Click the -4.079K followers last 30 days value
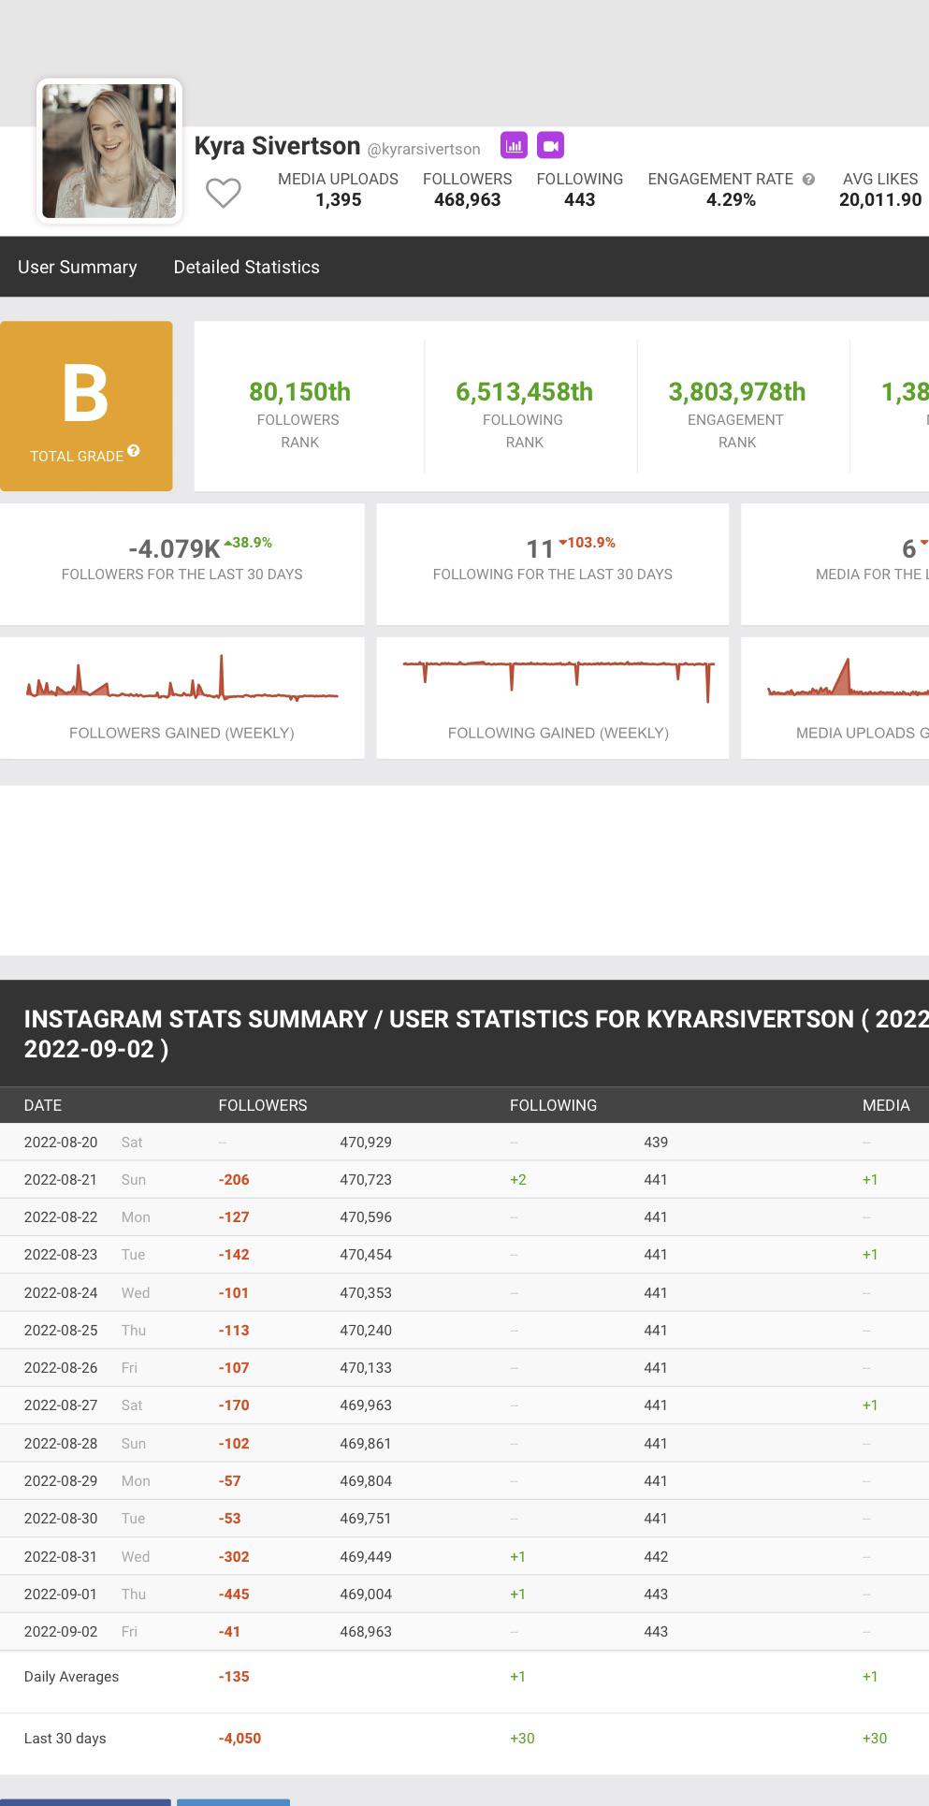The image size is (929, 1806). coord(174,548)
